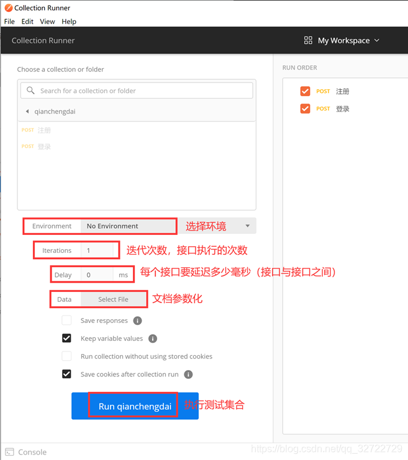
Task: Select POST 登录 in collection list
Action: click(x=36, y=146)
